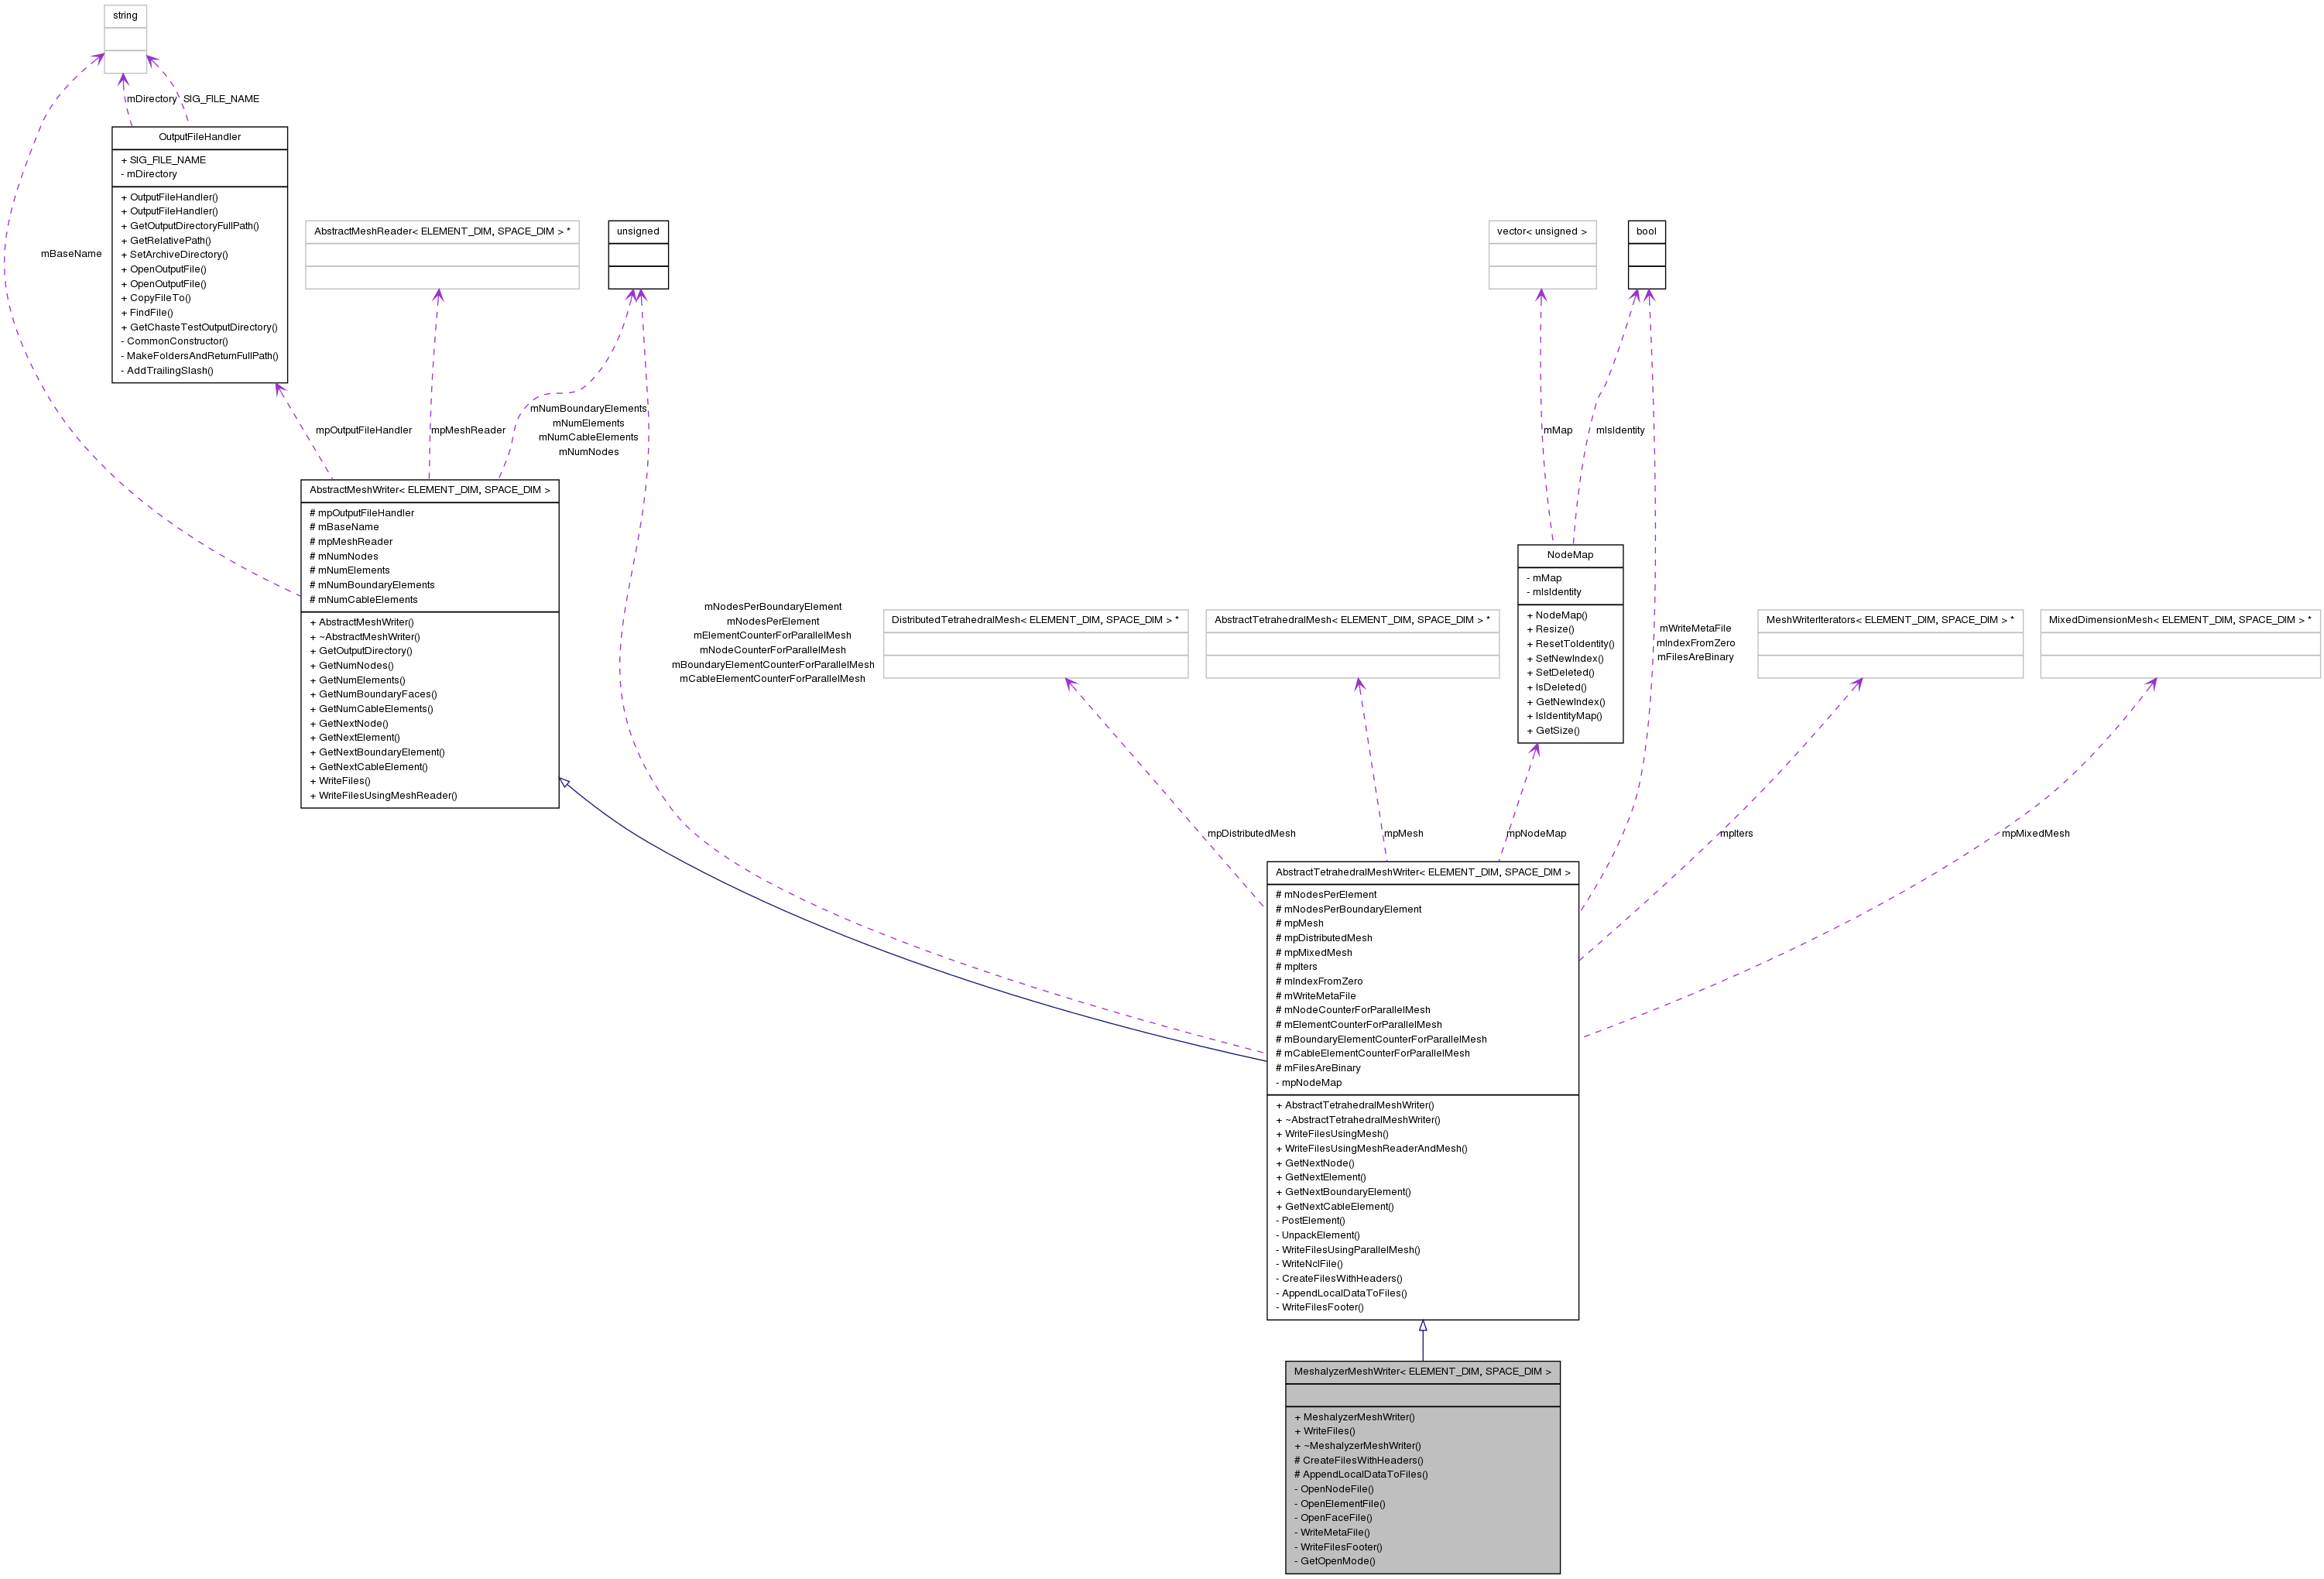Click Resize() in NodeMap
Screen dimensions: 2324x1579
(x=1551, y=630)
